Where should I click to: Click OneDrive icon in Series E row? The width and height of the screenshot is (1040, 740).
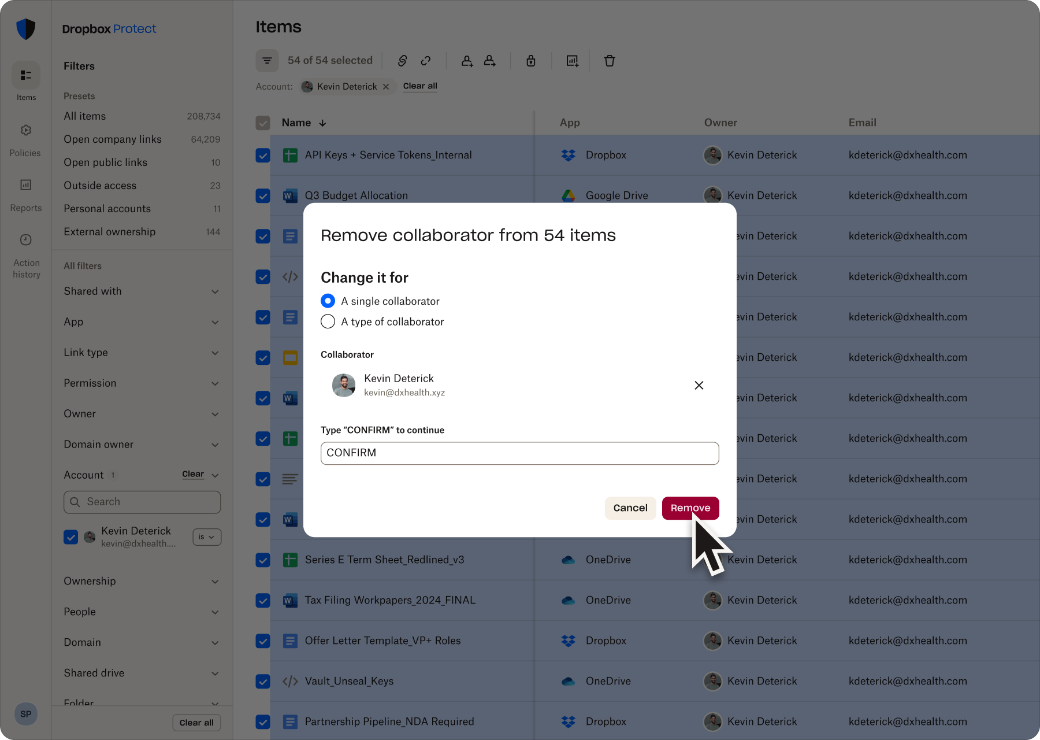569,560
